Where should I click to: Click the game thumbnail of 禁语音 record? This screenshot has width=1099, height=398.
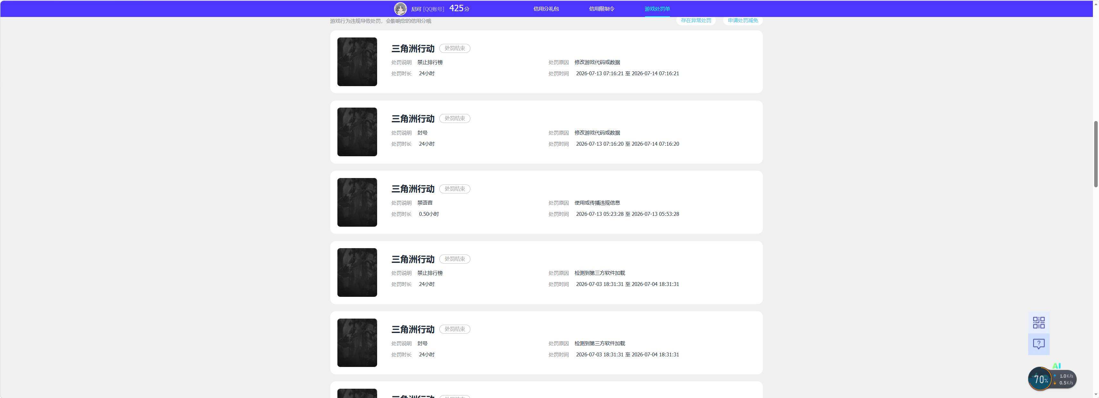pos(357,202)
